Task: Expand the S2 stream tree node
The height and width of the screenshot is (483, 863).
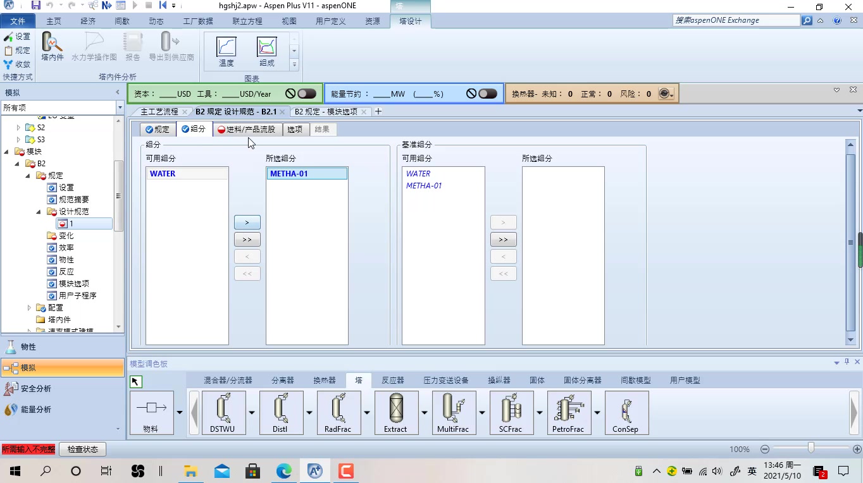Action: (x=18, y=128)
